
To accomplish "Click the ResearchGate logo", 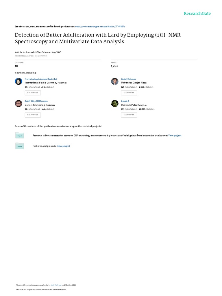I will [x=197, y=13].
